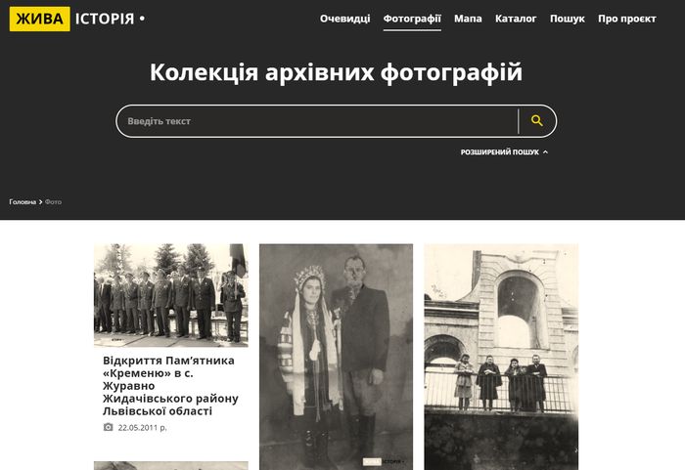Open the Очевидці menu item
This screenshot has width=685, height=470.
coord(344,19)
